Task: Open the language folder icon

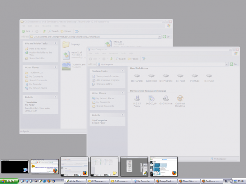Action: (x=67, y=44)
